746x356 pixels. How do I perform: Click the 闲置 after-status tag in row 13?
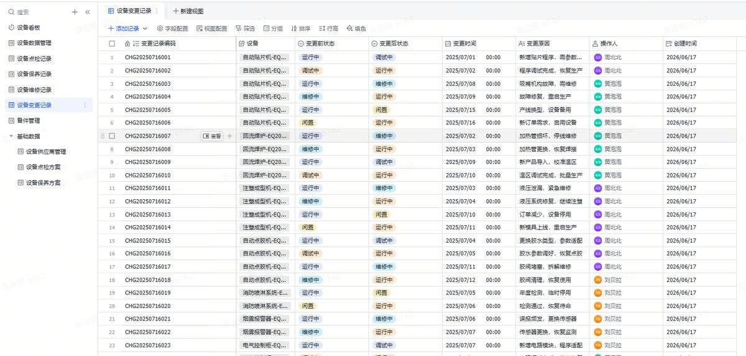click(381, 214)
